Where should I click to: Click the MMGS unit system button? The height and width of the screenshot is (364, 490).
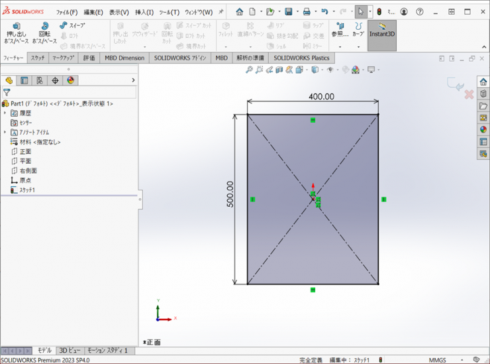(438, 359)
